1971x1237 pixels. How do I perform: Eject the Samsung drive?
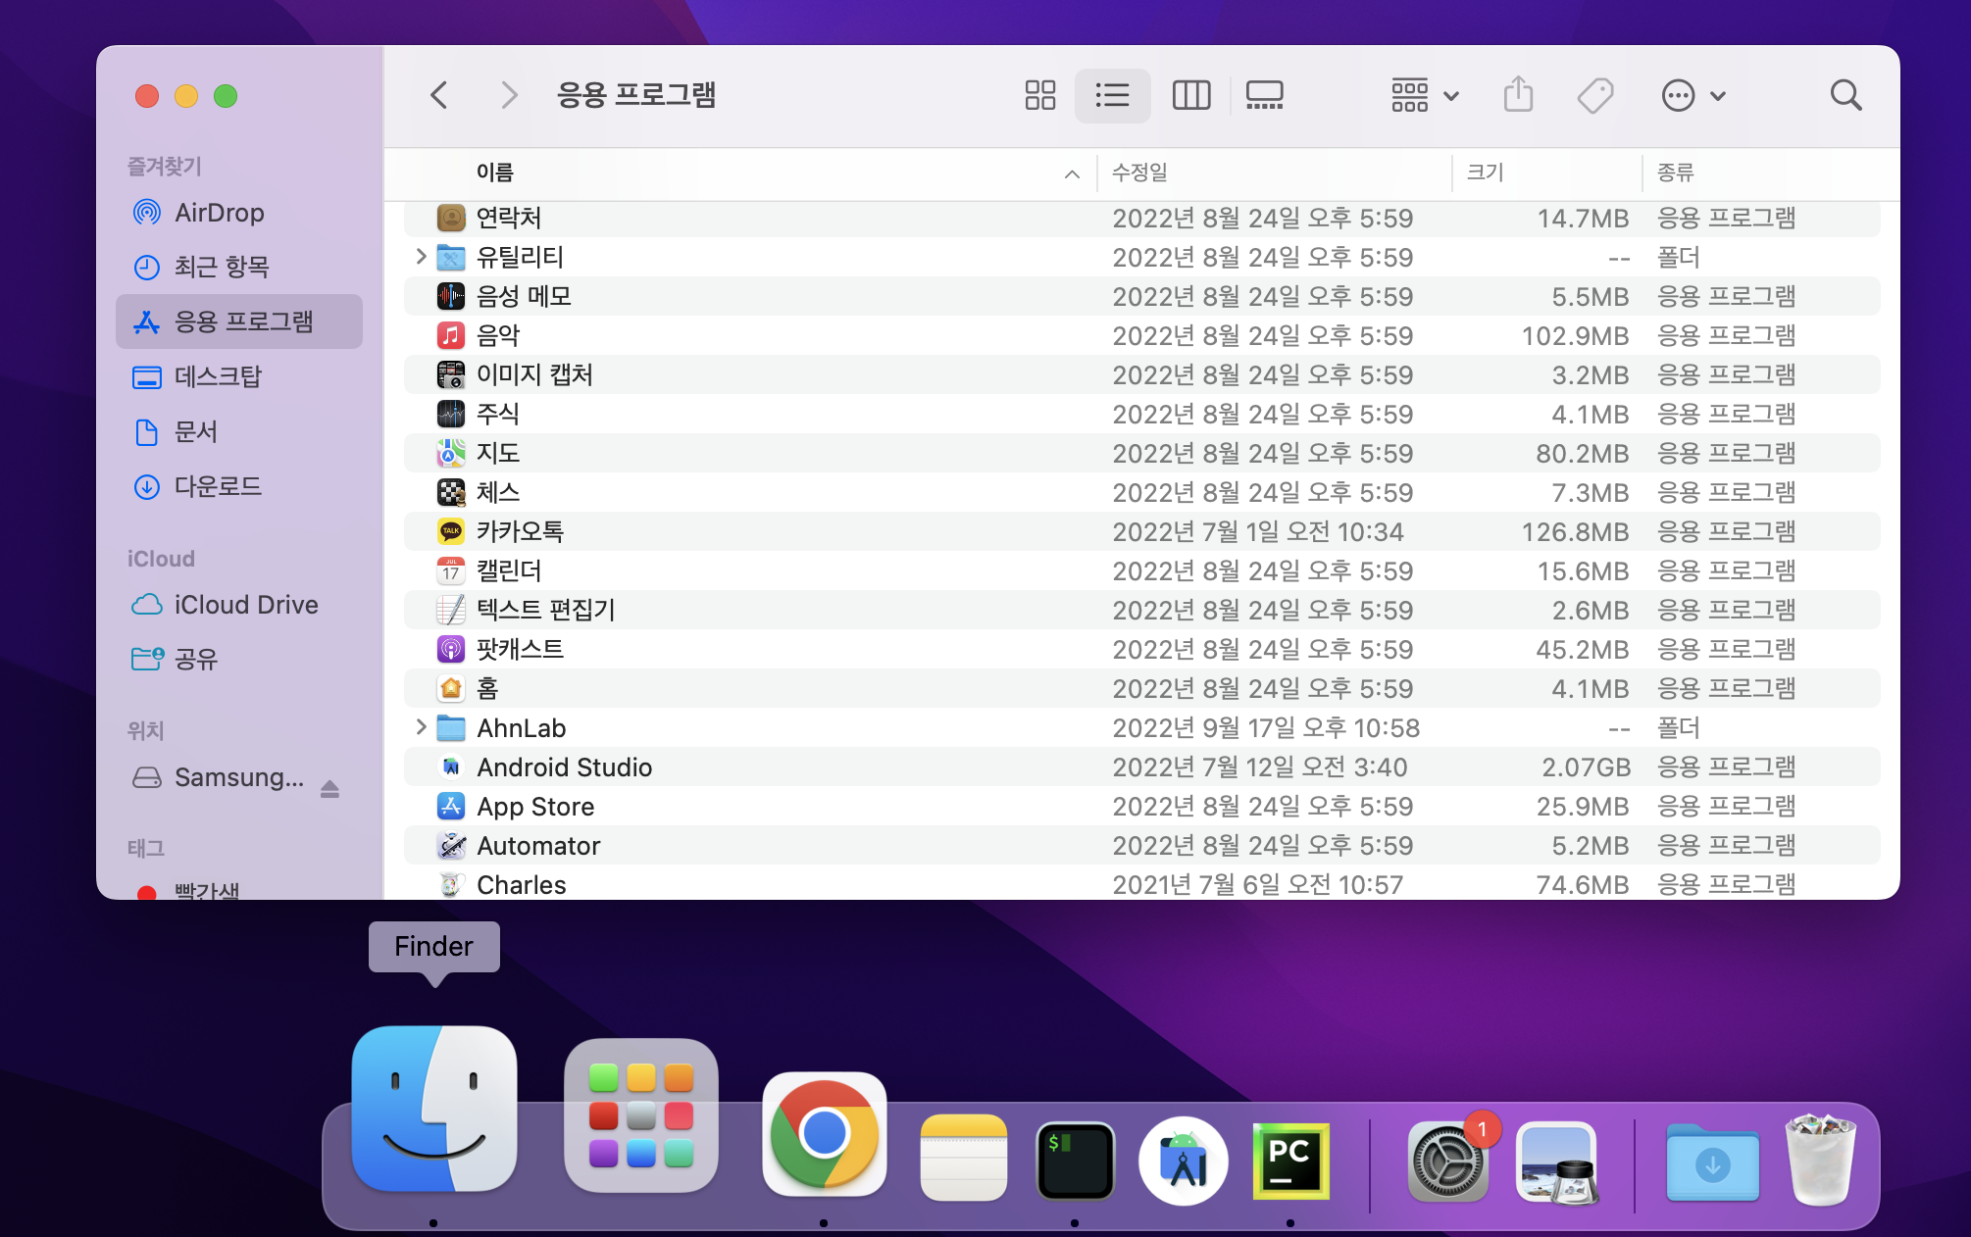tap(329, 789)
